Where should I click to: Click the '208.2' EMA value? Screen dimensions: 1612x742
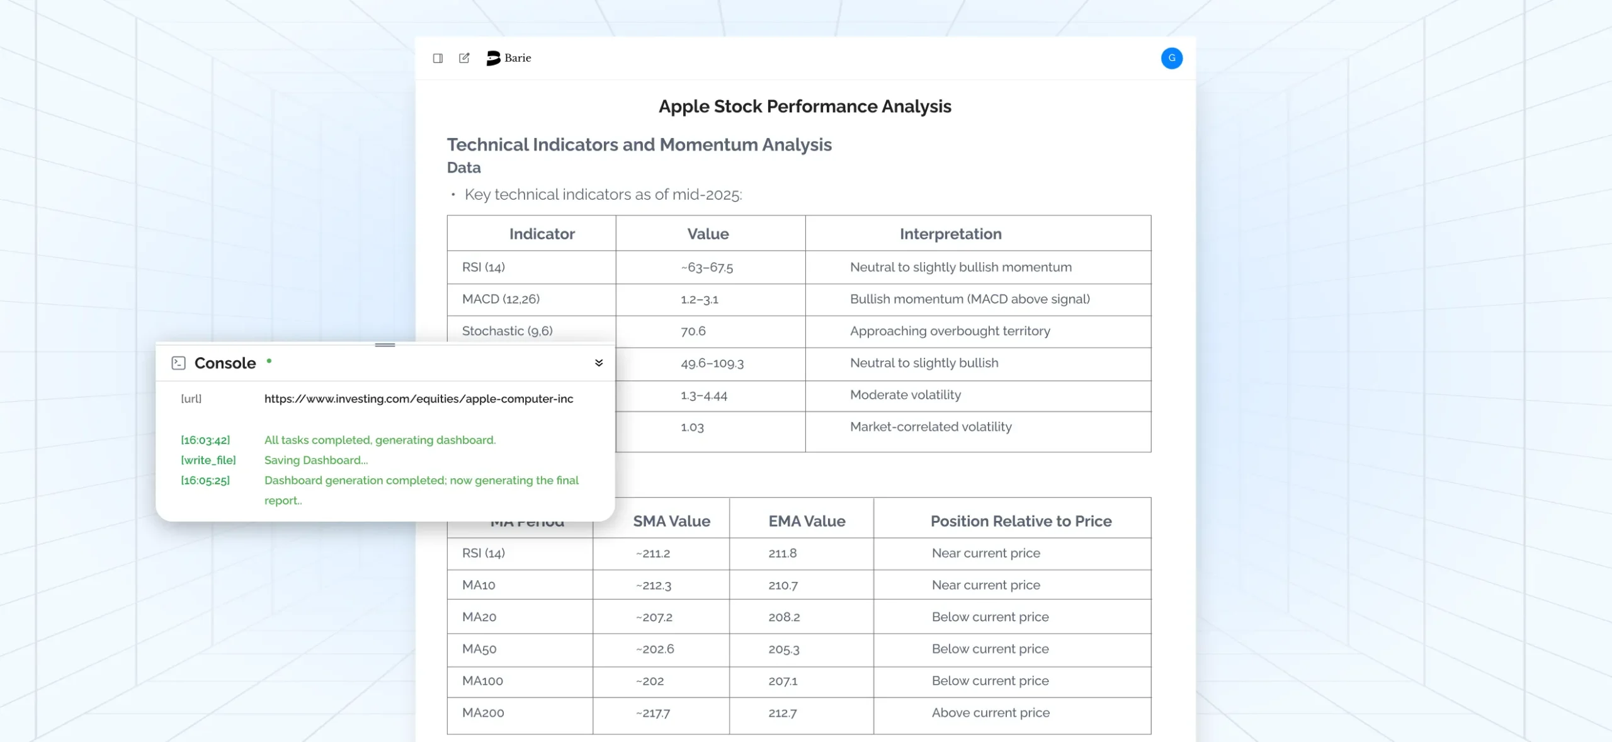[784, 617]
